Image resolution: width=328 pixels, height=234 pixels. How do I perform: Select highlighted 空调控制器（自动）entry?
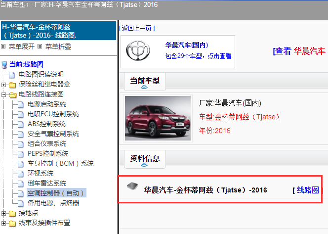coord(56,193)
